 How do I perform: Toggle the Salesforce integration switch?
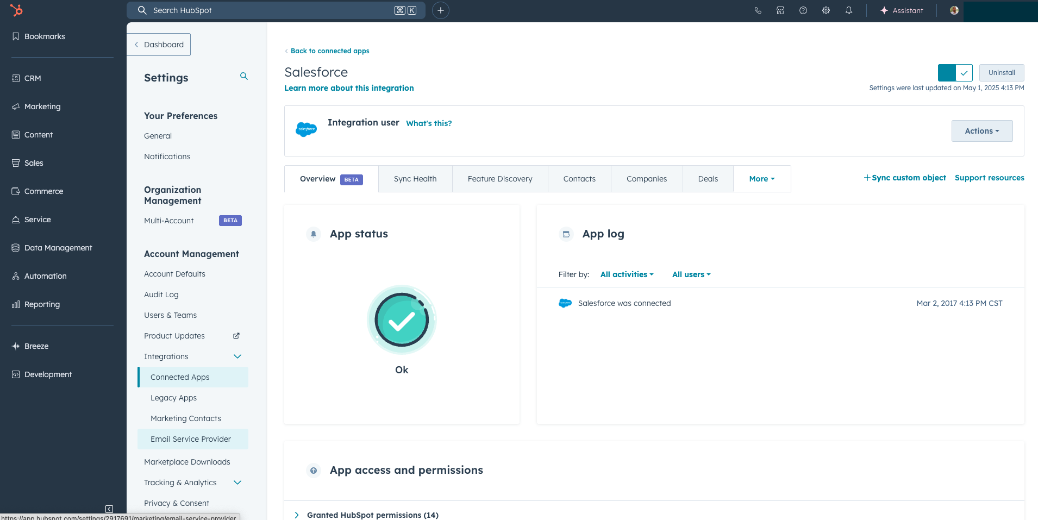pos(955,73)
